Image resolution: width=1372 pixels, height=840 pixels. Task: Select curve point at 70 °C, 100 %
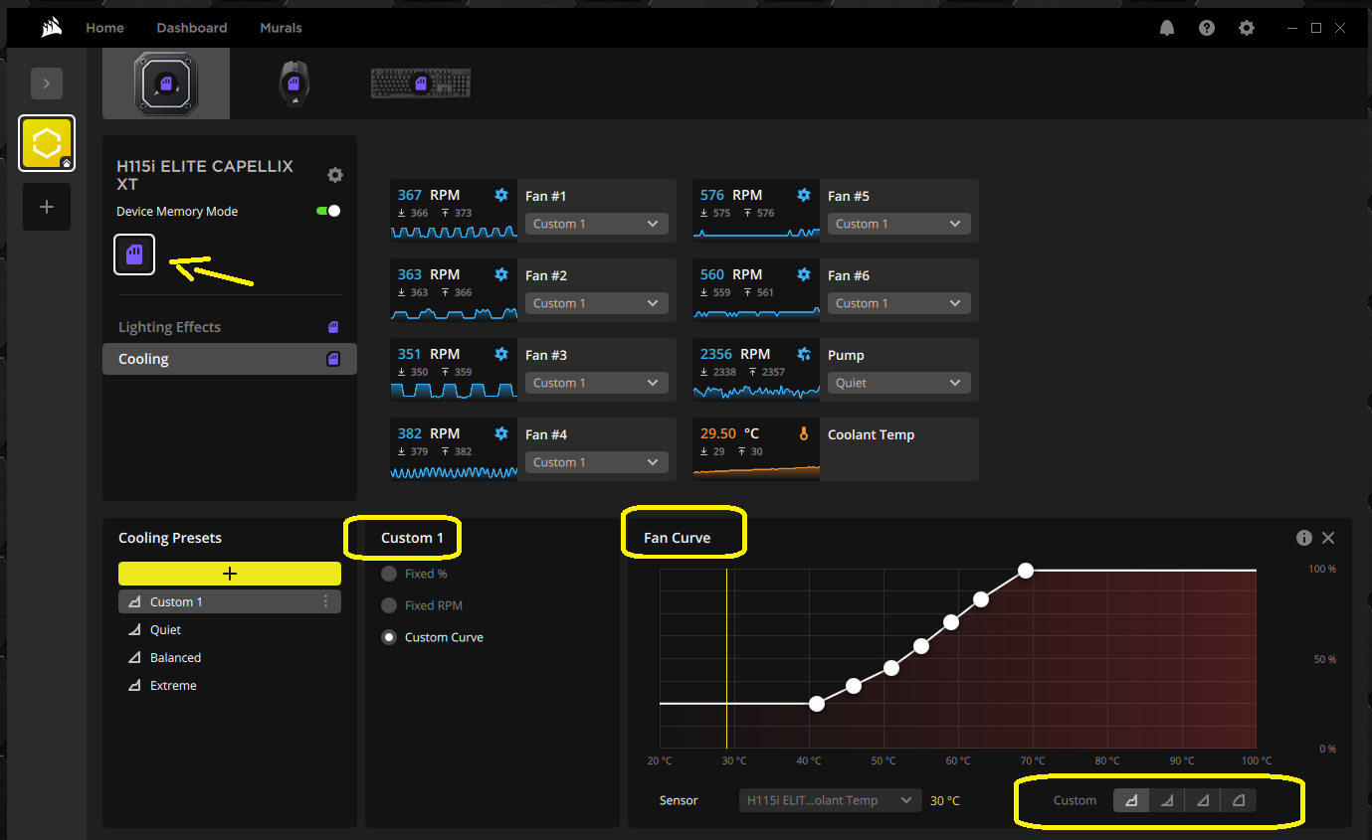(1026, 571)
